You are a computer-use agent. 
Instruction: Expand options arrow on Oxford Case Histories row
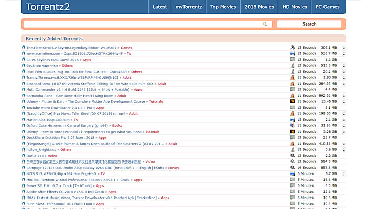click(344, 126)
